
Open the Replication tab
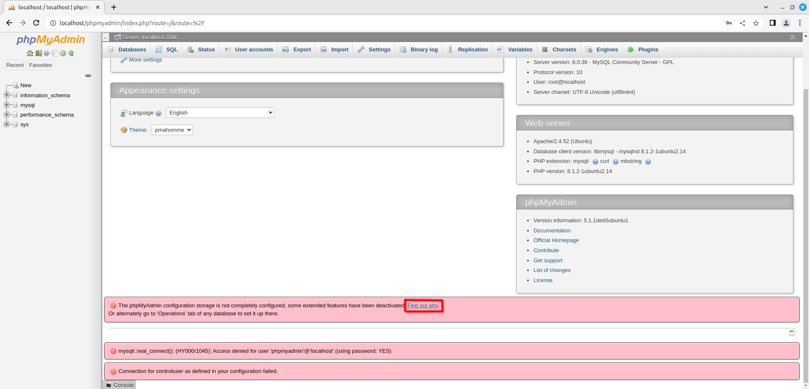(x=467, y=50)
